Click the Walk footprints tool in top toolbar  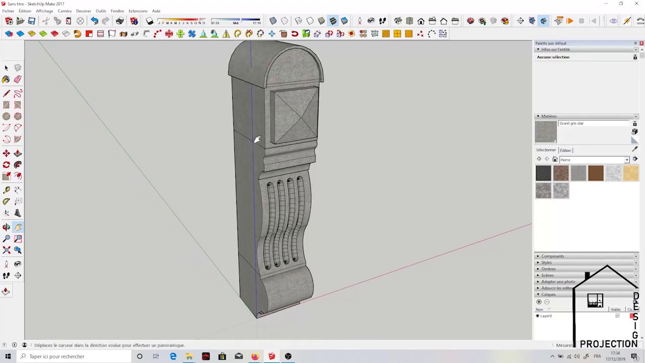click(x=382, y=21)
